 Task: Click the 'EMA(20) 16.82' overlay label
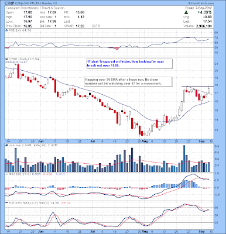[x=17, y=62]
